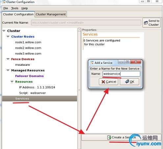The height and width of the screenshot is (149, 163).
Task: Select the Cluster tree item
Action: click(x=14, y=31)
